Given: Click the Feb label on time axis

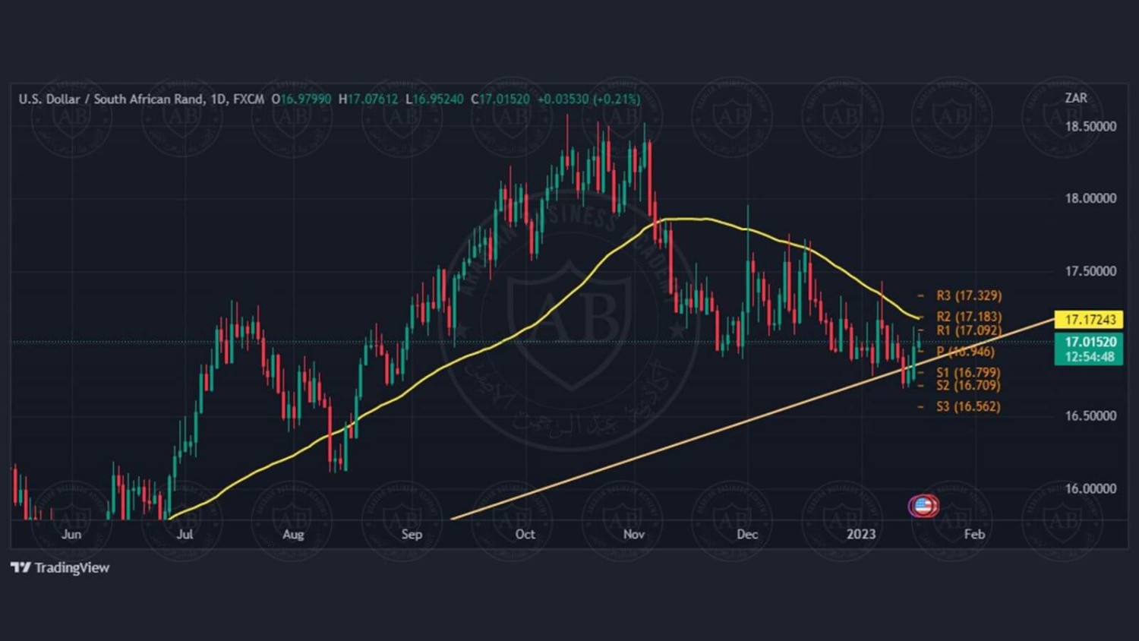Looking at the screenshot, I should click(x=974, y=534).
